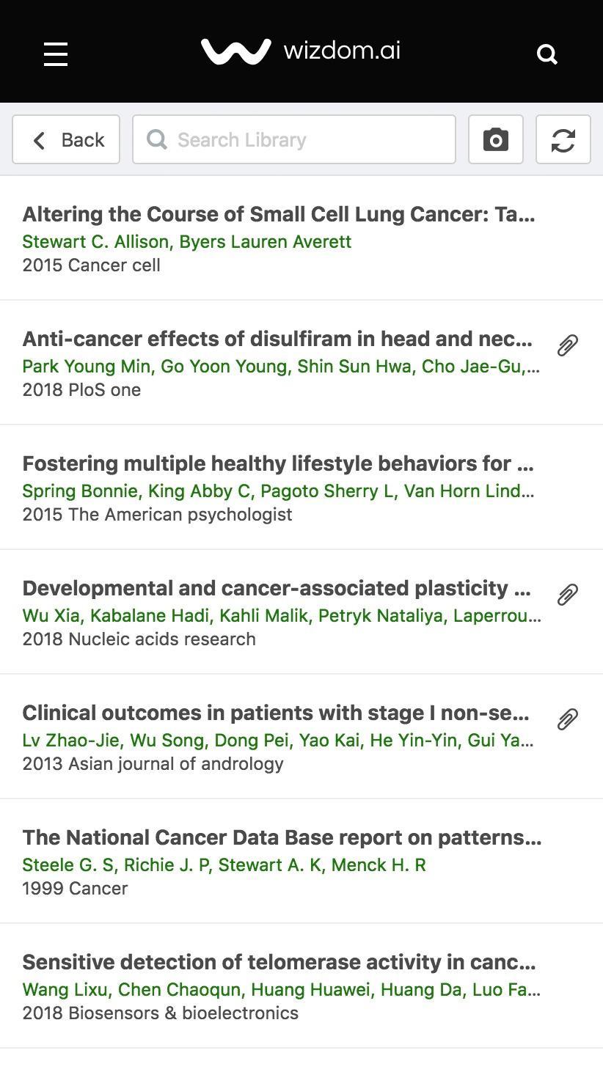Focus the Search Library field
Image resolution: width=603 pixels, height=1072 pixels.
tap(293, 139)
